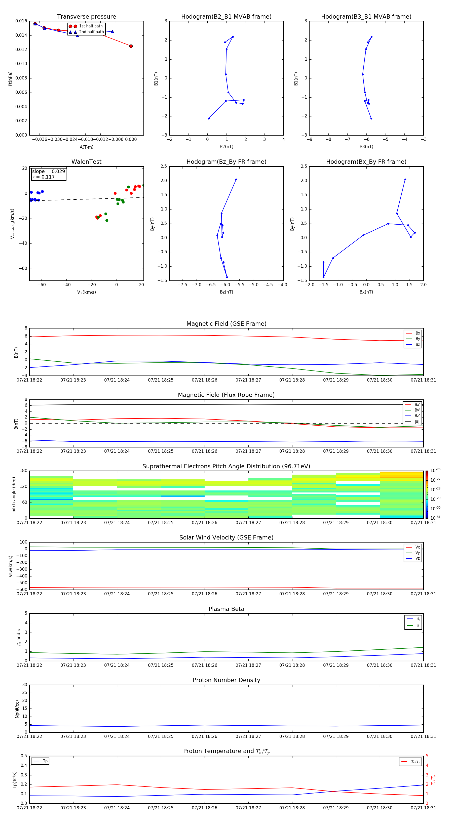The height and width of the screenshot is (830, 453).
Task: Click 'Proton Temperature and Te/Tp' title
Action: [x=226, y=751]
